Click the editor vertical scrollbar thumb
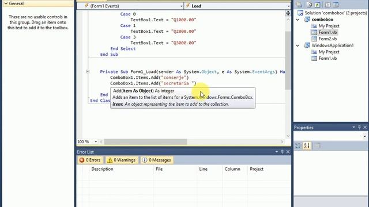The image size is (369, 207). [288, 60]
